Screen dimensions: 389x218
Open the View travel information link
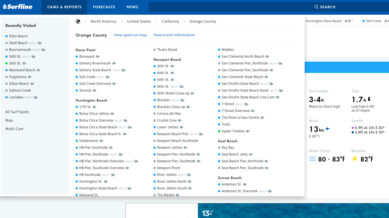click(x=174, y=35)
